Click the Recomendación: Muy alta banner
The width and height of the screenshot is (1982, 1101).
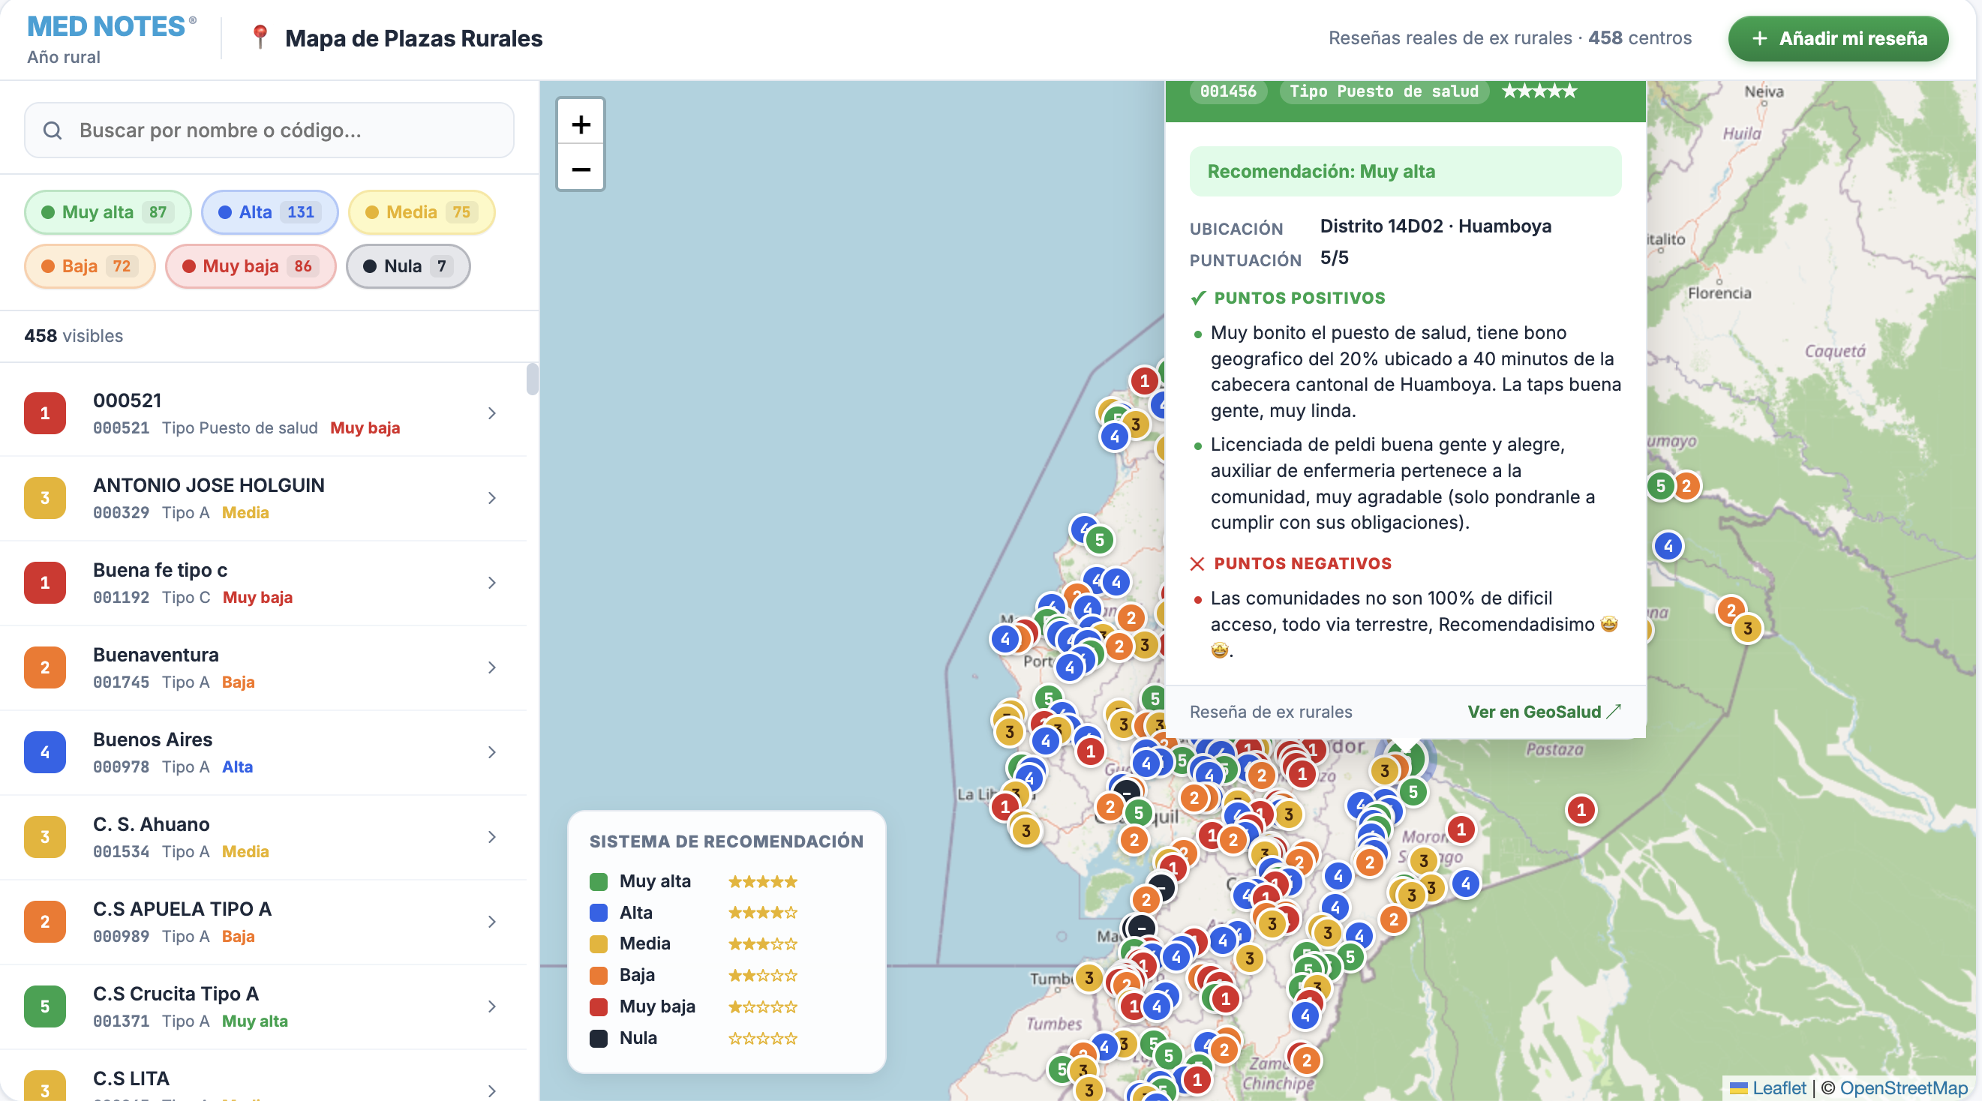tap(1405, 172)
